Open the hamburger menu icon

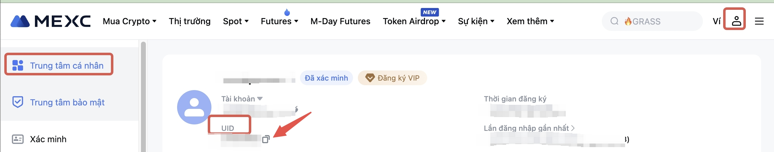759,21
